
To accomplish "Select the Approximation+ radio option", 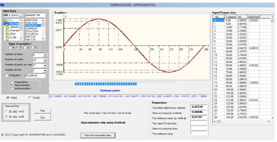I will click(12, 88).
